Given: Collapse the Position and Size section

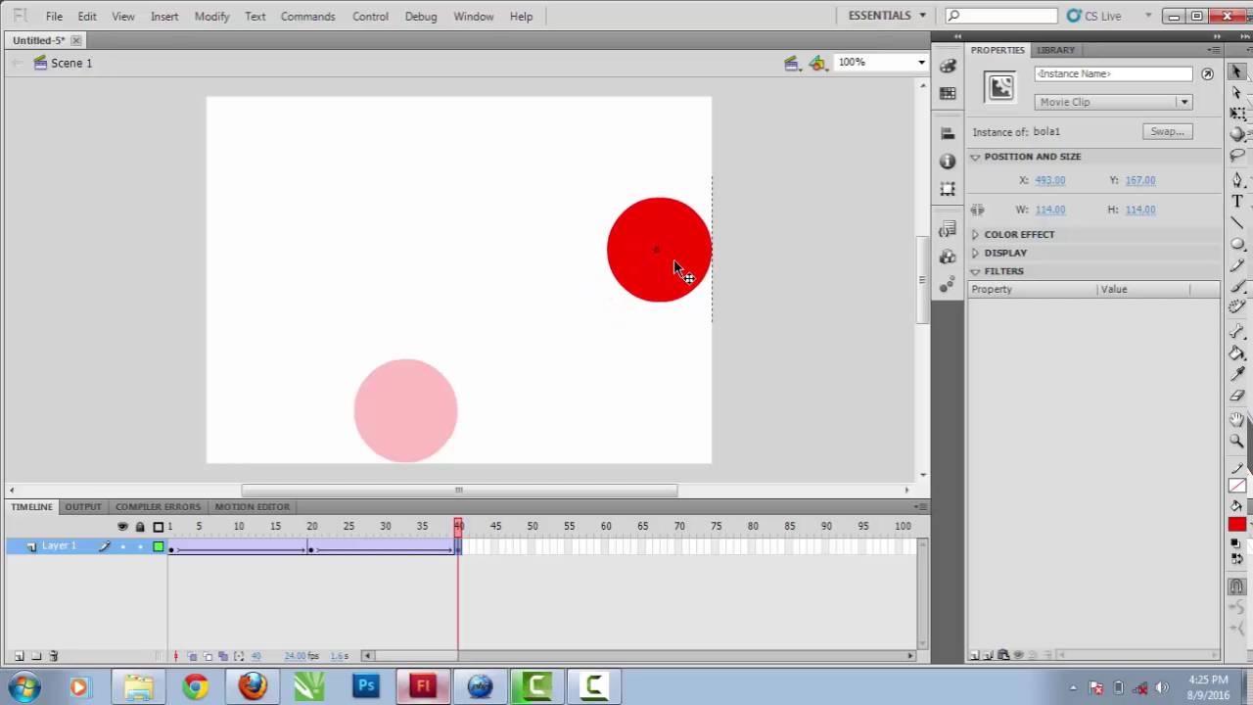Looking at the screenshot, I should point(975,157).
